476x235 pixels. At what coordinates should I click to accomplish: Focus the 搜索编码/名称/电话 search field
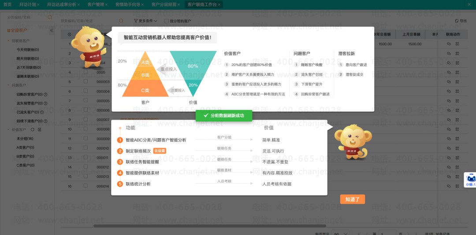tap(89, 21)
